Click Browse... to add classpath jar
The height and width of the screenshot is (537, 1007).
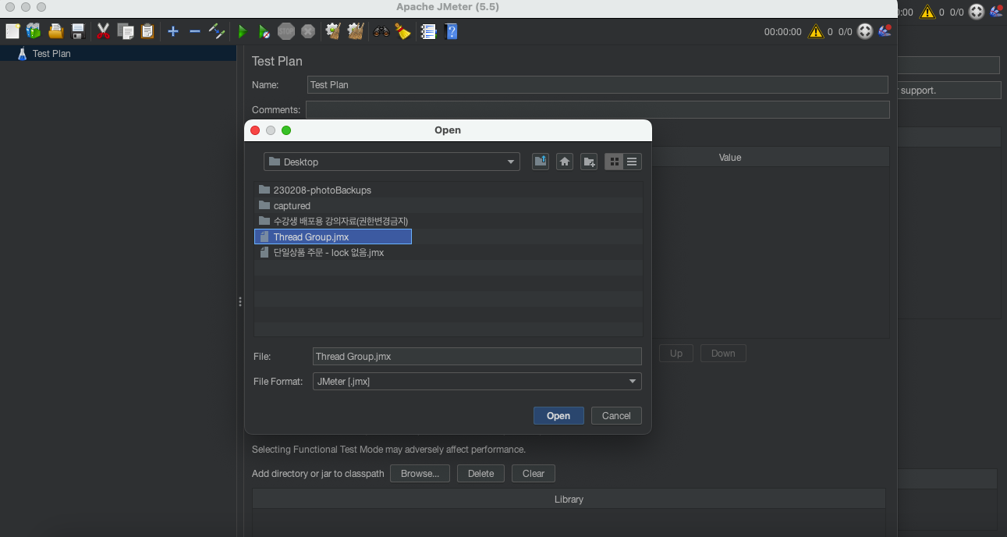pos(420,474)
